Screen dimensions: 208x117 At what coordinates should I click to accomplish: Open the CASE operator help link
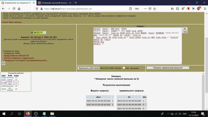pyautogui.click(x=12, y=53)
